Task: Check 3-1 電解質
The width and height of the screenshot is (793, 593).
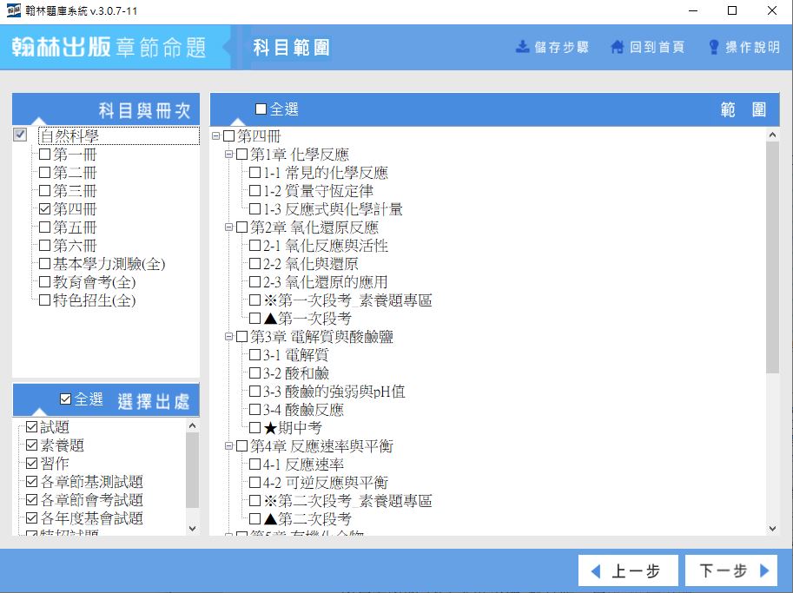Action: 254,354
